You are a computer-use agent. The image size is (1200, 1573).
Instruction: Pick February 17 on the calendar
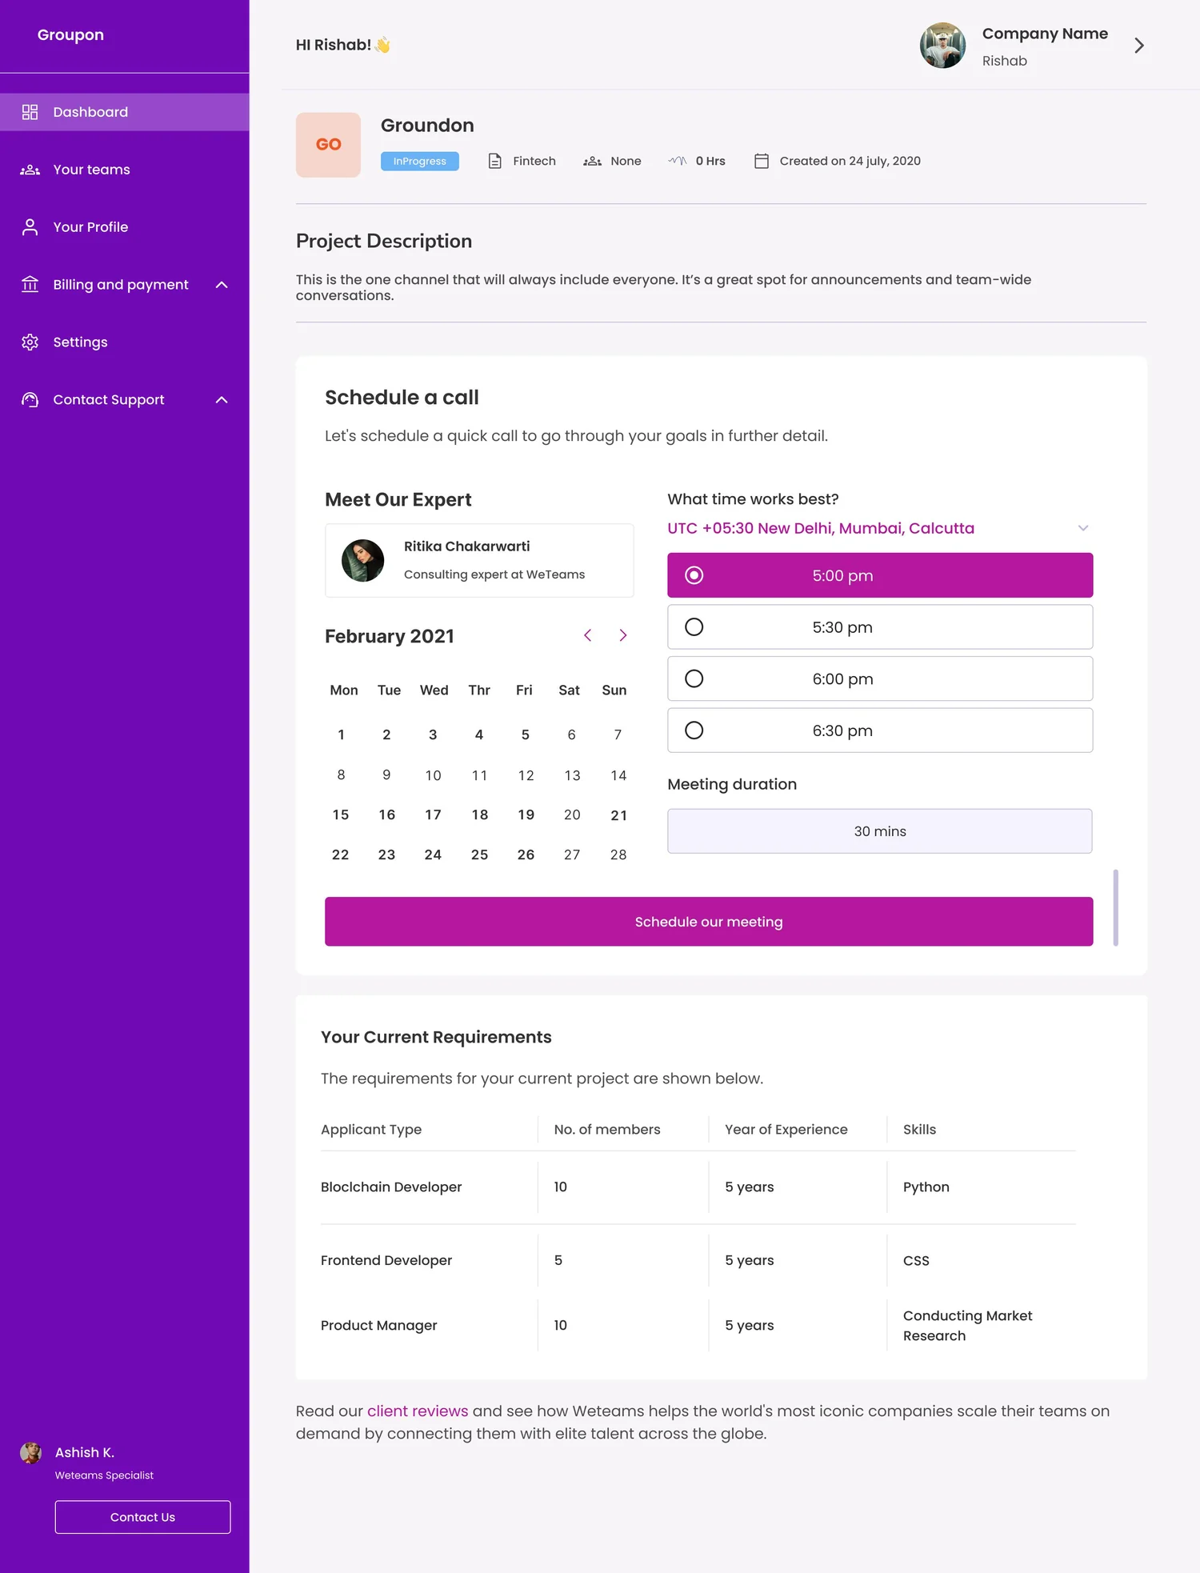pos(433,815)
